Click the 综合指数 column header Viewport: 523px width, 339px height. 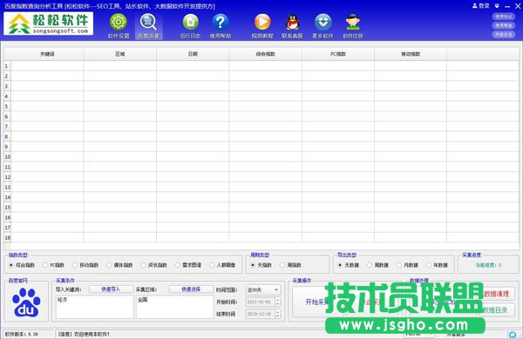(x=266, y=54)
